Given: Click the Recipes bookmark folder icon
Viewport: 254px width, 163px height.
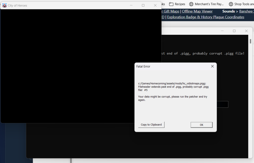Looking at the screenshot, I should click(171, 4).
